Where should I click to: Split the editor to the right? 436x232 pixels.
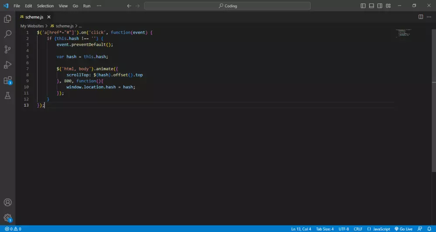pyautogui.click(x=421, y=17)
